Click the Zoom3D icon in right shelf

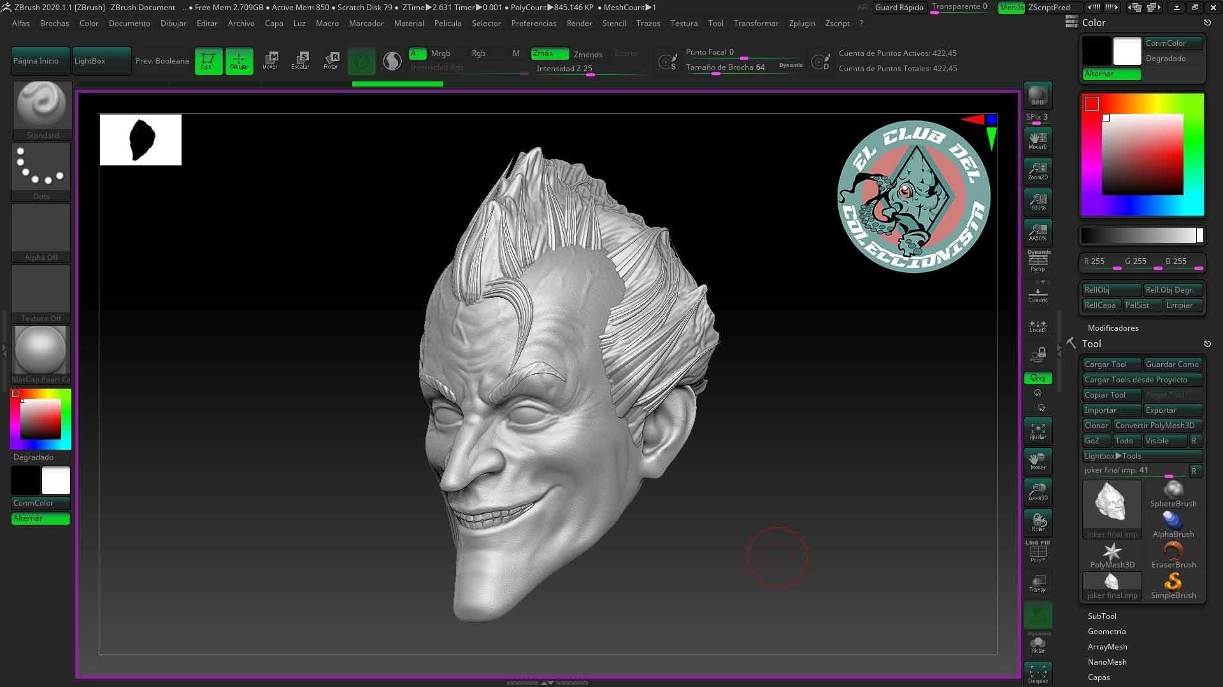[1038, 492]
